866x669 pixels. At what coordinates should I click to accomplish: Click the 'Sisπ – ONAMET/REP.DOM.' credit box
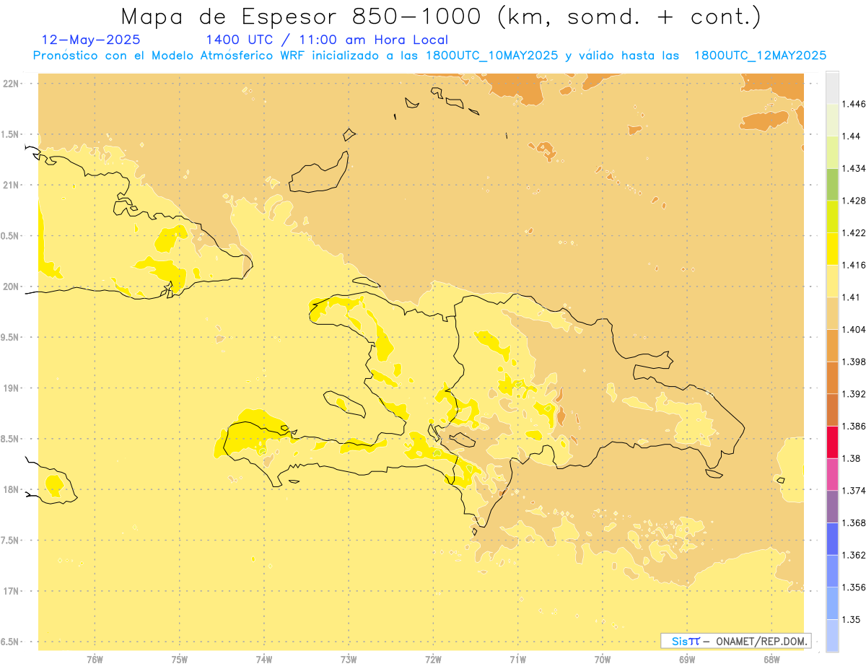736,641
